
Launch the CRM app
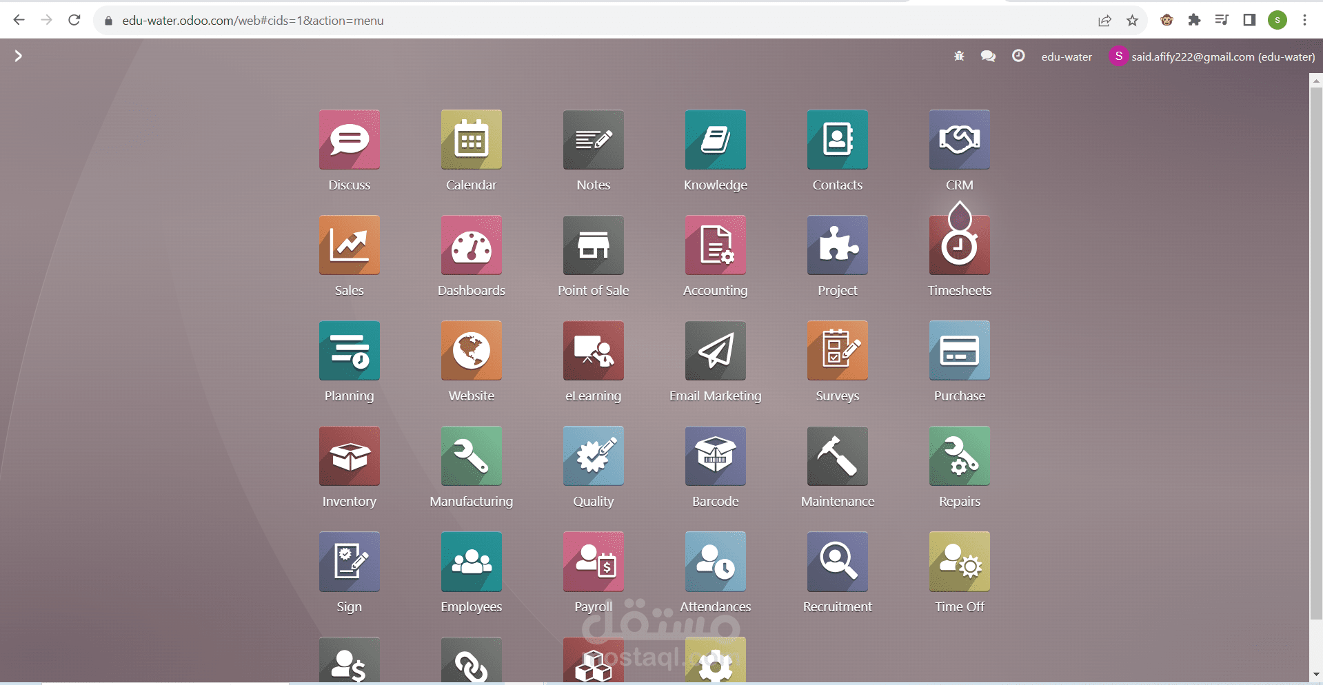(x=960, y=140)
